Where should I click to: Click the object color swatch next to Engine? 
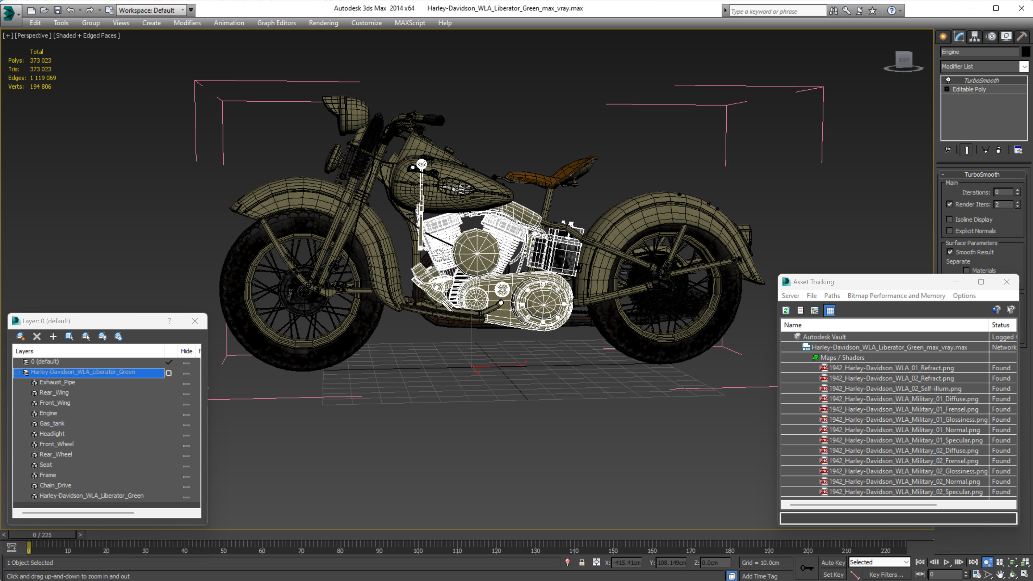[1026, 52]
